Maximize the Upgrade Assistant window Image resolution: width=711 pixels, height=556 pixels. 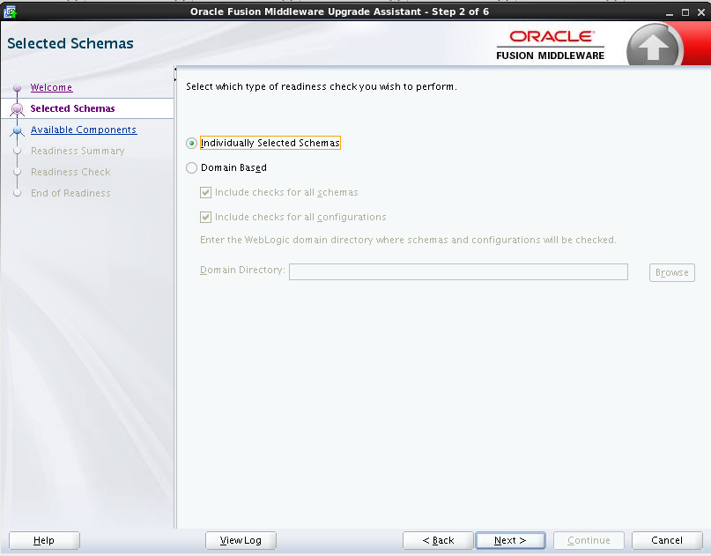[685, 12]
